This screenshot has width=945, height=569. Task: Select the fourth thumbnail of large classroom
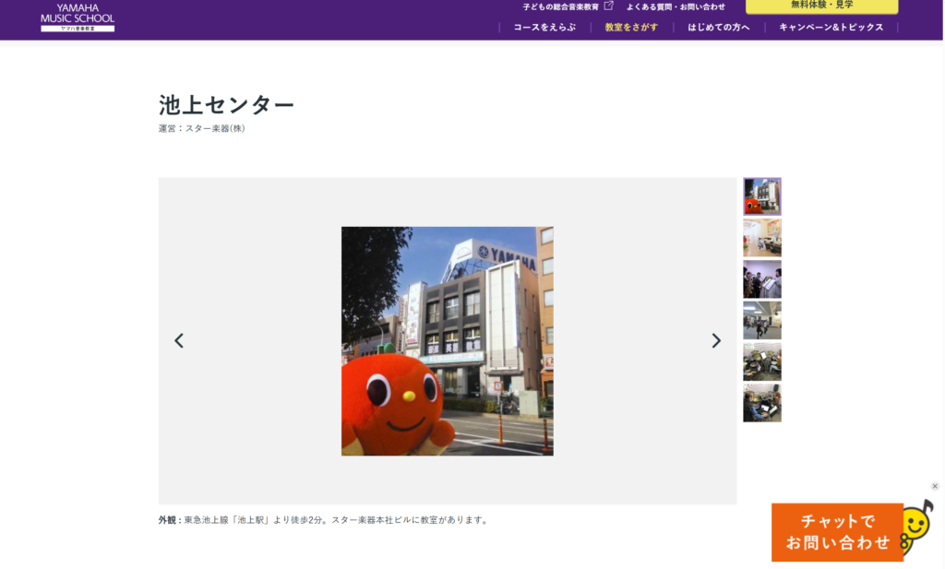[761, 320]
